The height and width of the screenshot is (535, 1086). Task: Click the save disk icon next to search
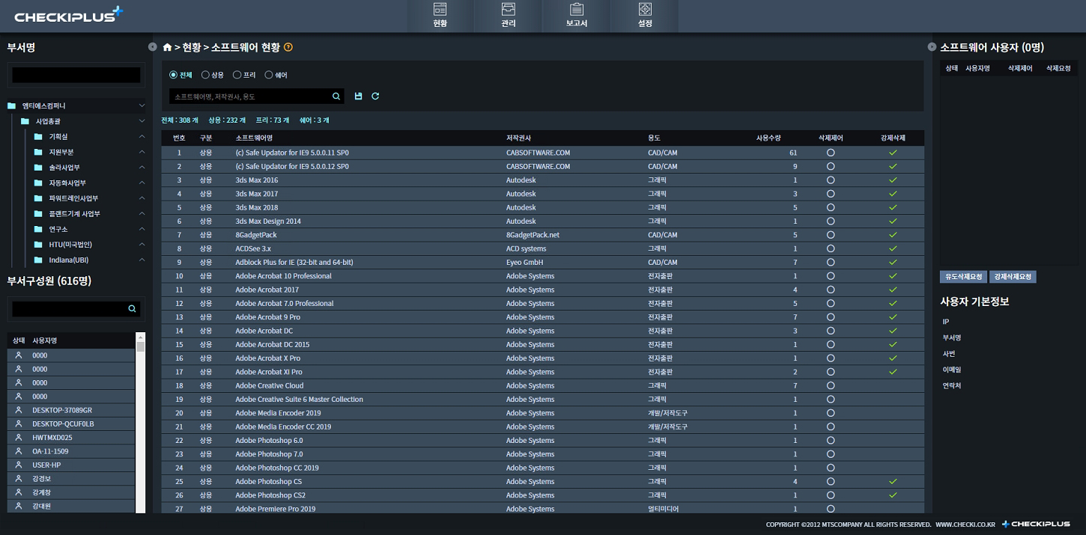point(359,97)
